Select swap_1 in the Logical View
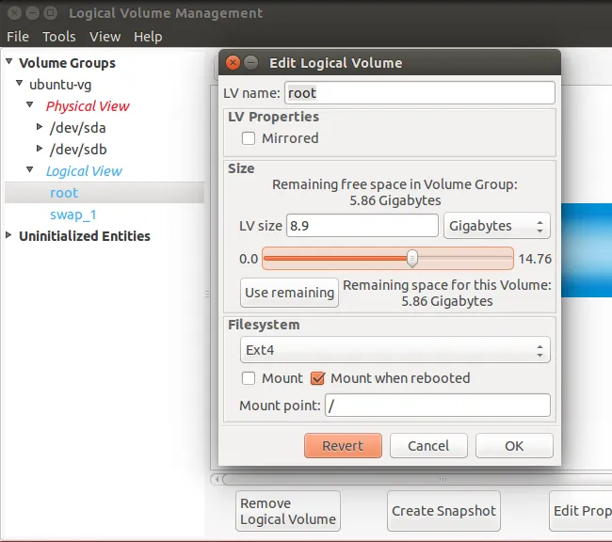 coord(73,215)
